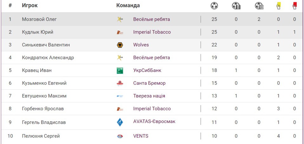The image size is (304, 144).
Task: Open Весёлые ребята link in first row
Action: [x=151, y=19]
